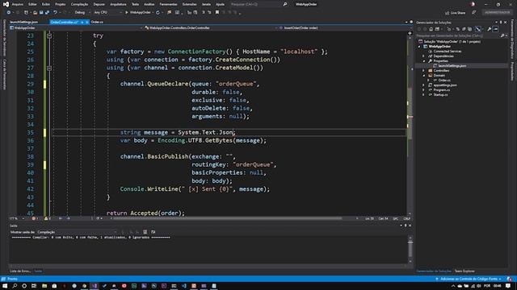Open the Ferramentas menu
517x290 pixels.
pos(168,4)
